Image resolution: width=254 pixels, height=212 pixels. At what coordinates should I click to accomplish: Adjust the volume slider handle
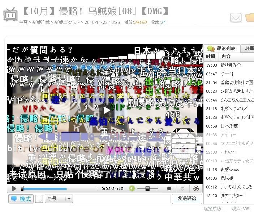[x=147, y=188]
